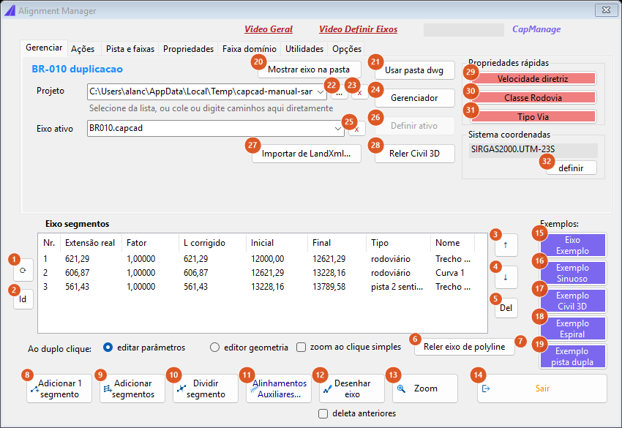
Task: Open Alinhamentos Auxiliares dialog
Action: click(279, 388)
